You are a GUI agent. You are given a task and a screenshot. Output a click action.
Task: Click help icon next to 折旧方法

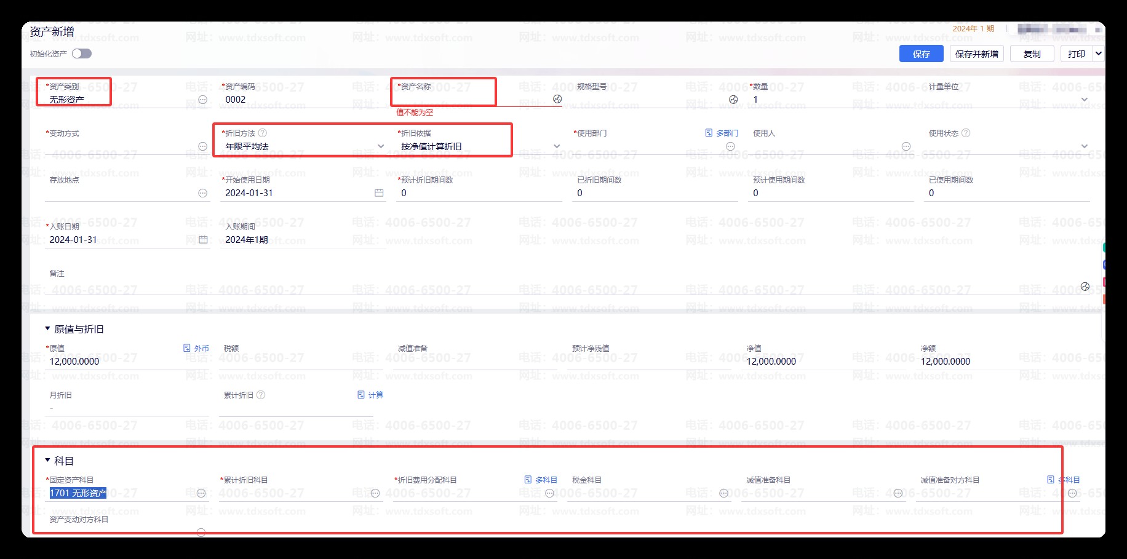[263, 133]
